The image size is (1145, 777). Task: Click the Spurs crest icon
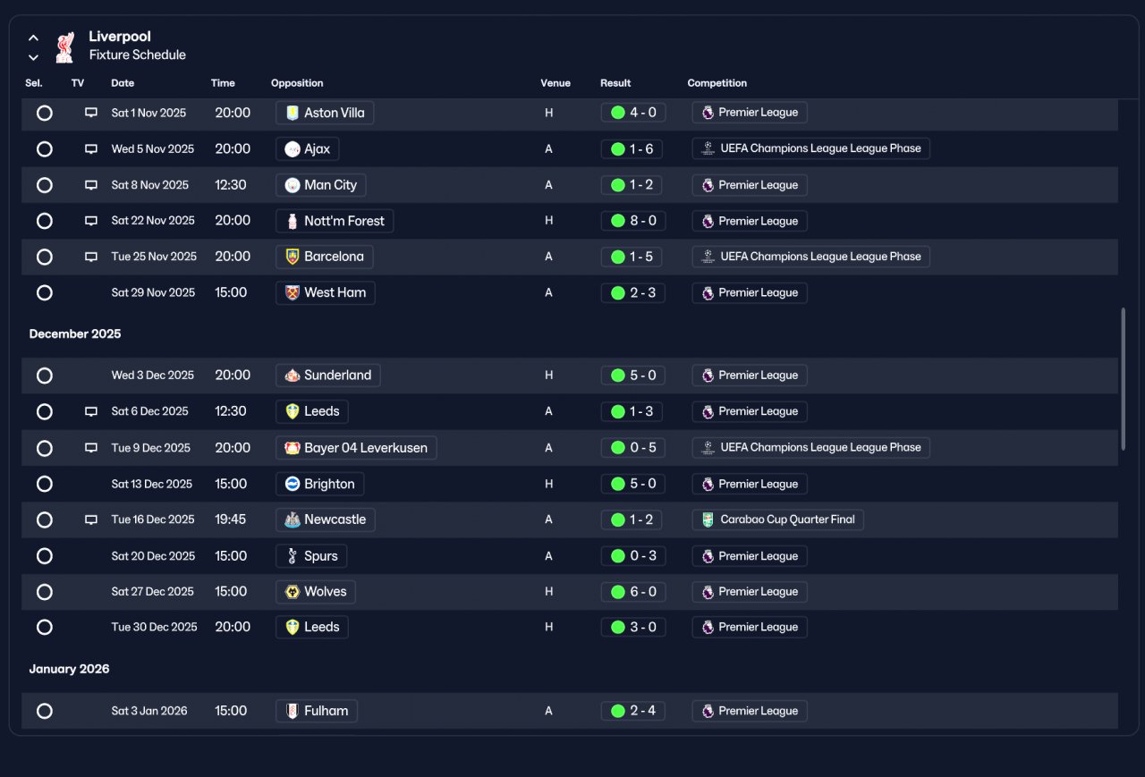point(292,556)
